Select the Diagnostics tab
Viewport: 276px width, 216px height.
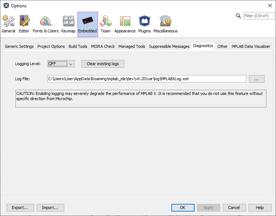[x=203, y=46]
